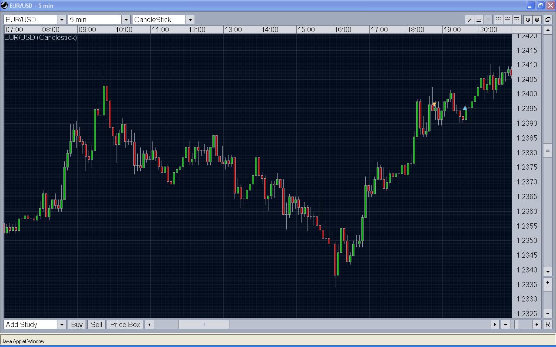Toggle the fully shaded octagon button
The width and height of the screenshot is (556, 347).
(537, 20)
